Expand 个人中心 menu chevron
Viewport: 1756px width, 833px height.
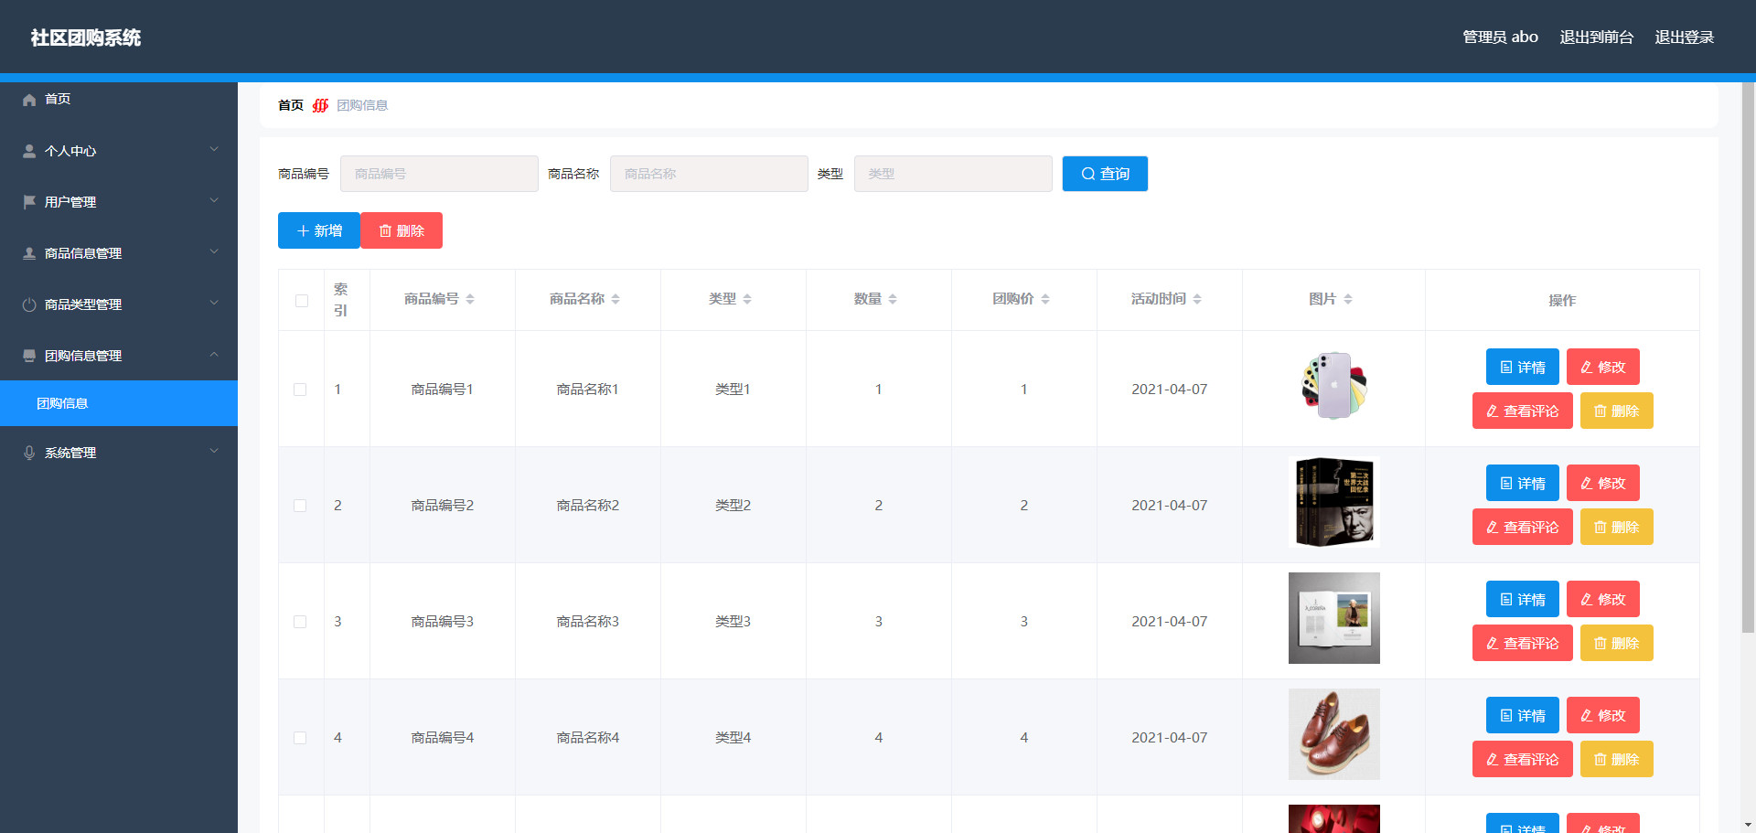tap(214, 149)
